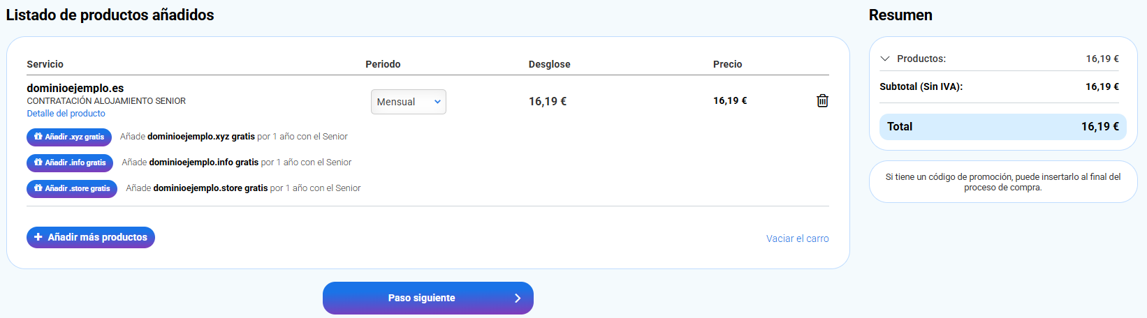Click the Paso siguiente label
Image resolution: width=1147 pixels, height=318 pixels.
(x=421, y=298)
